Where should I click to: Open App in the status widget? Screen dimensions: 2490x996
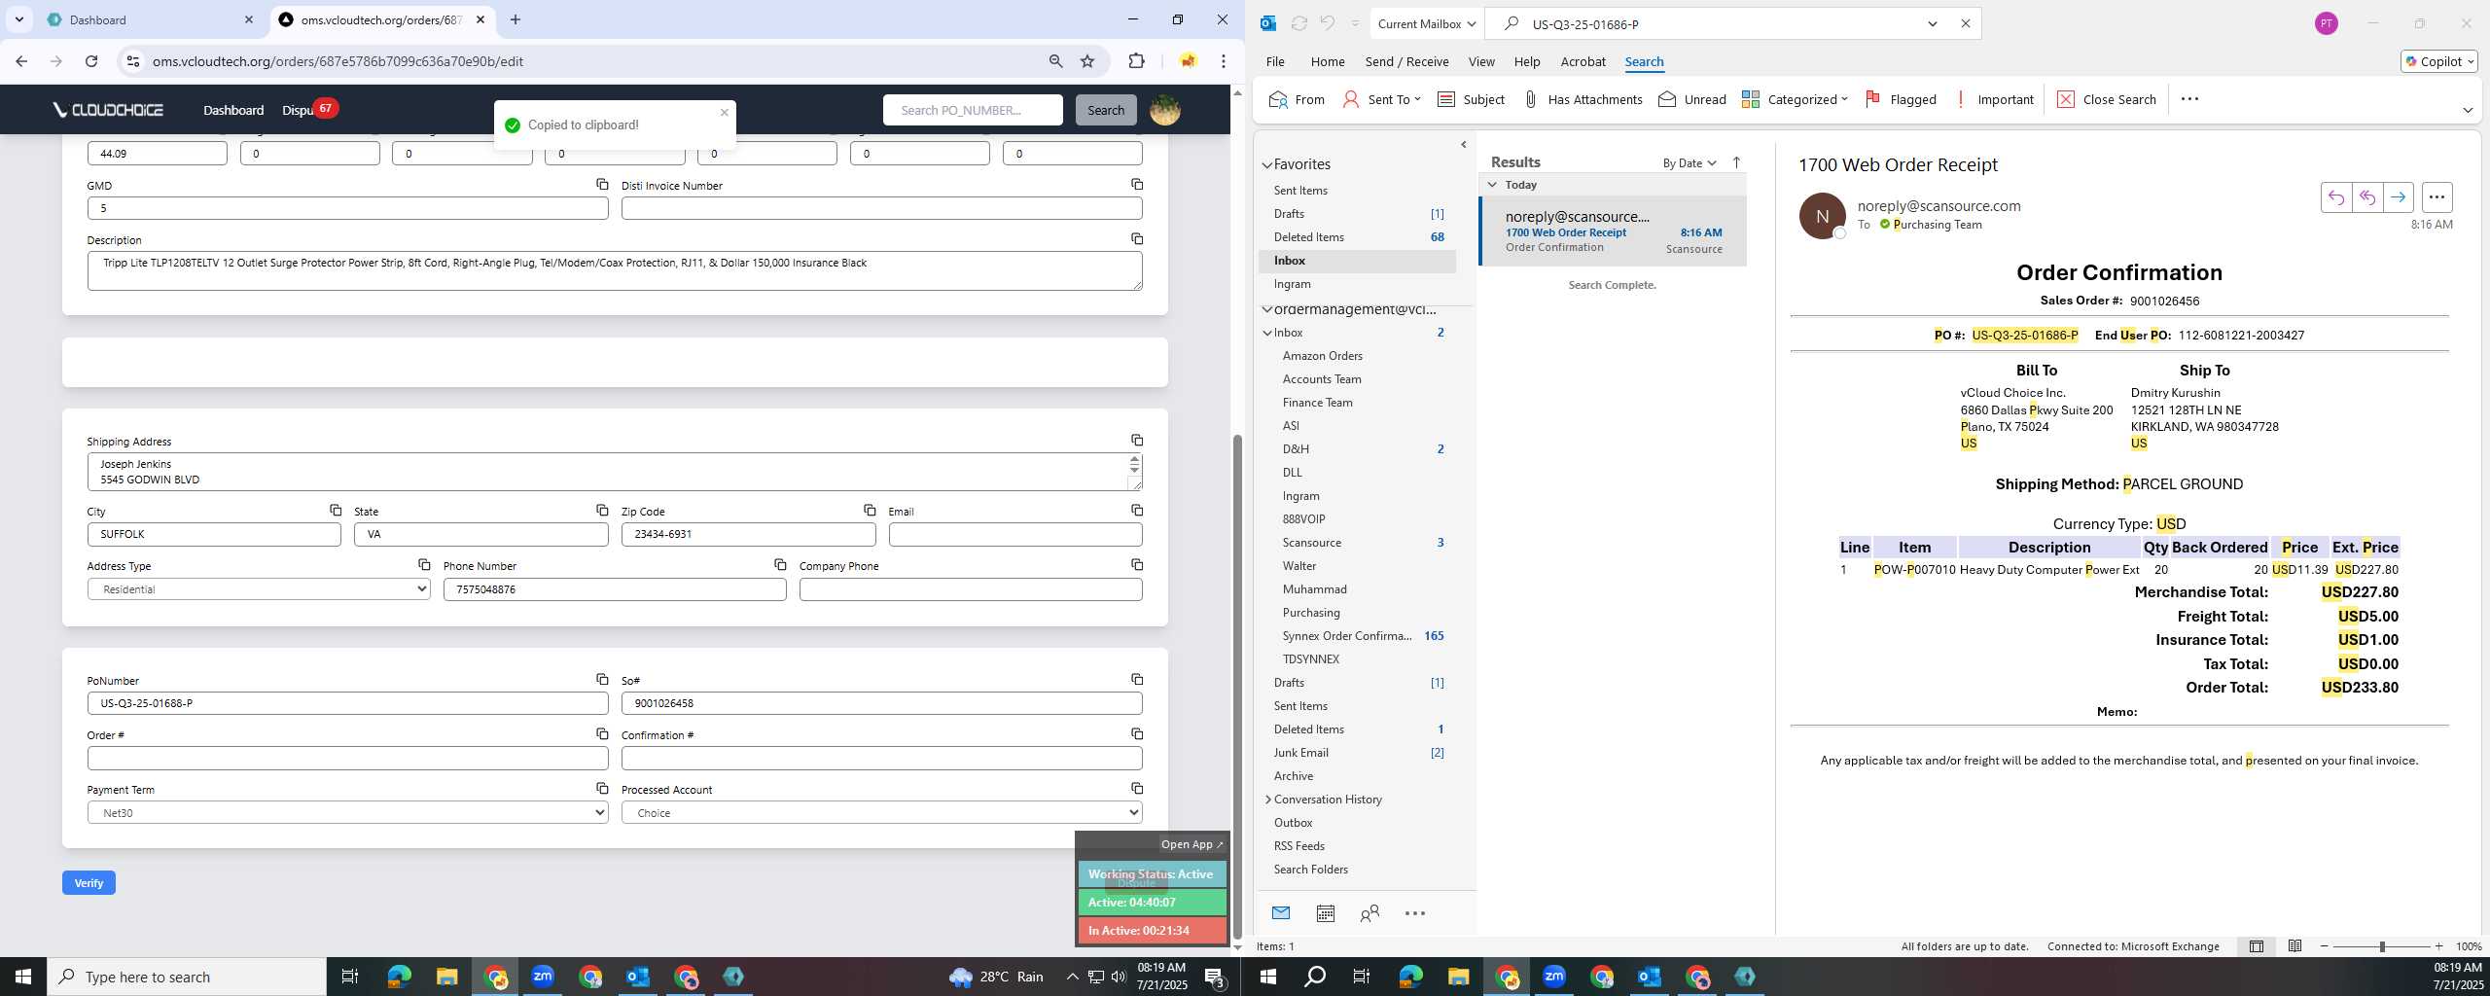pos(1192,844)
